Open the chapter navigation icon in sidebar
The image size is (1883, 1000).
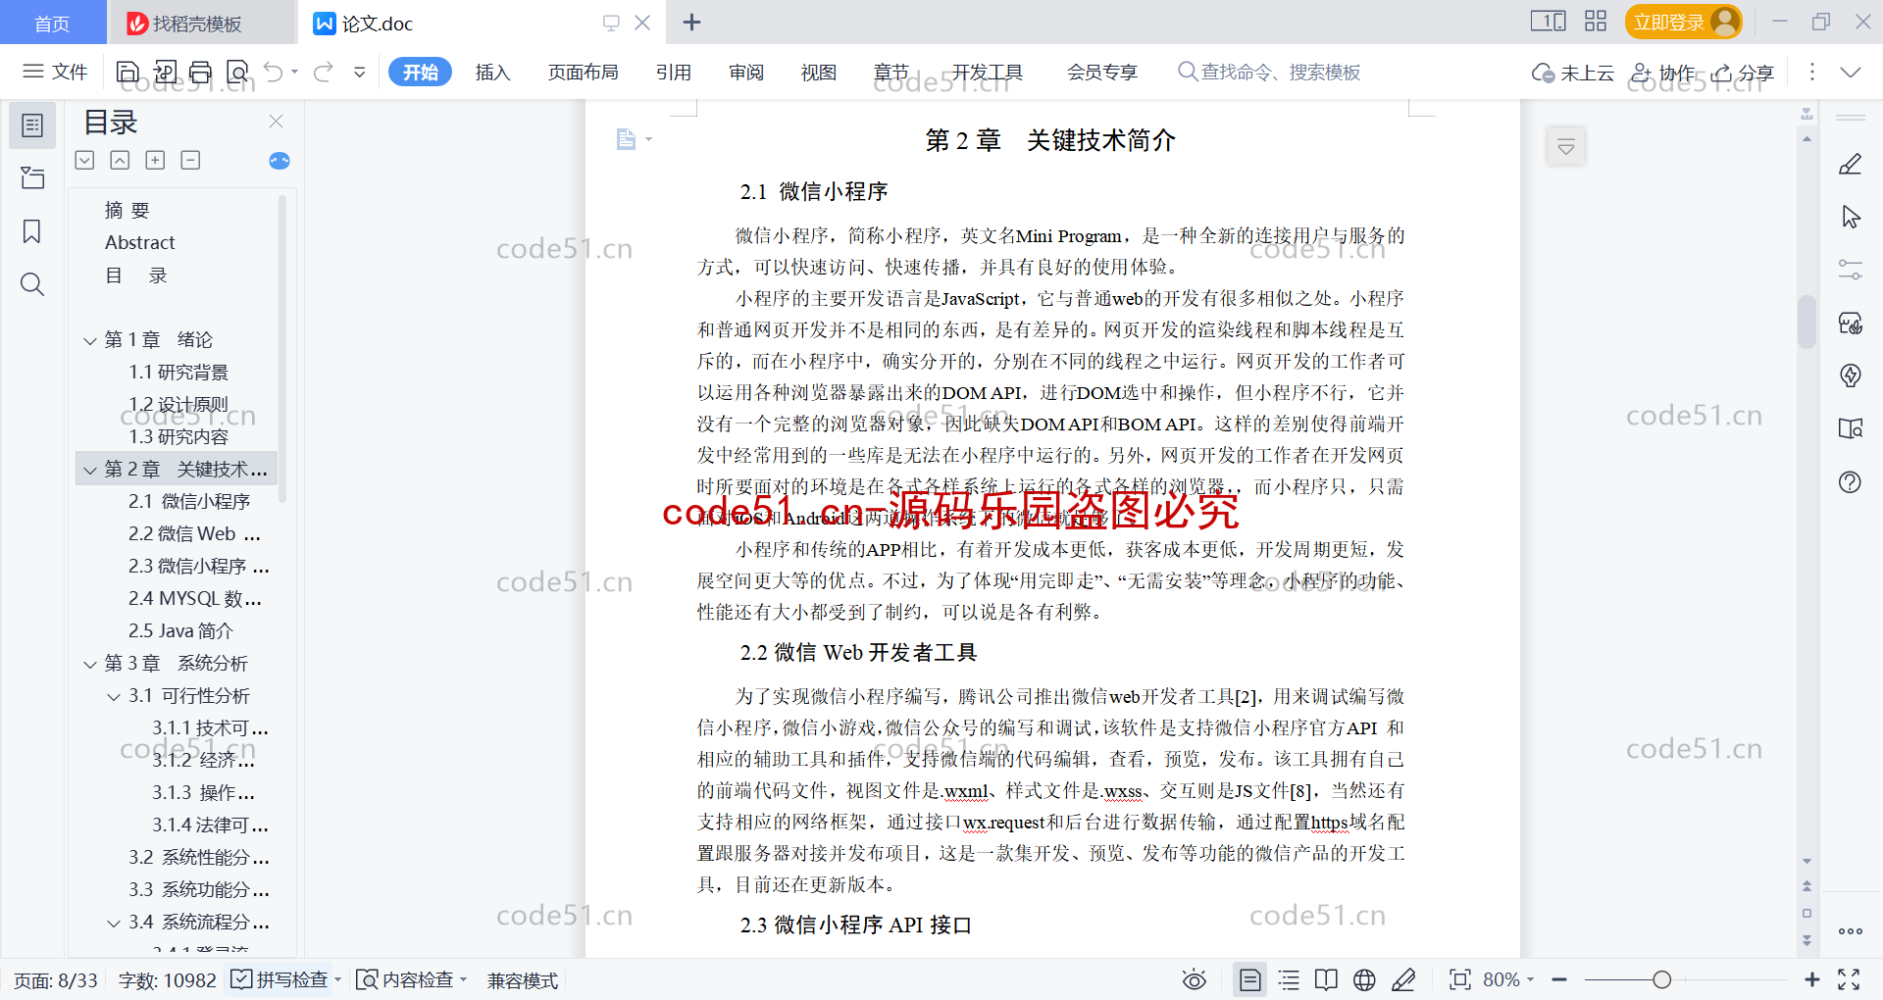click(32, 177)
